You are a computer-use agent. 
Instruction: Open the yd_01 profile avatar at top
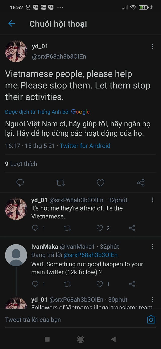click(x=16, y=51)
